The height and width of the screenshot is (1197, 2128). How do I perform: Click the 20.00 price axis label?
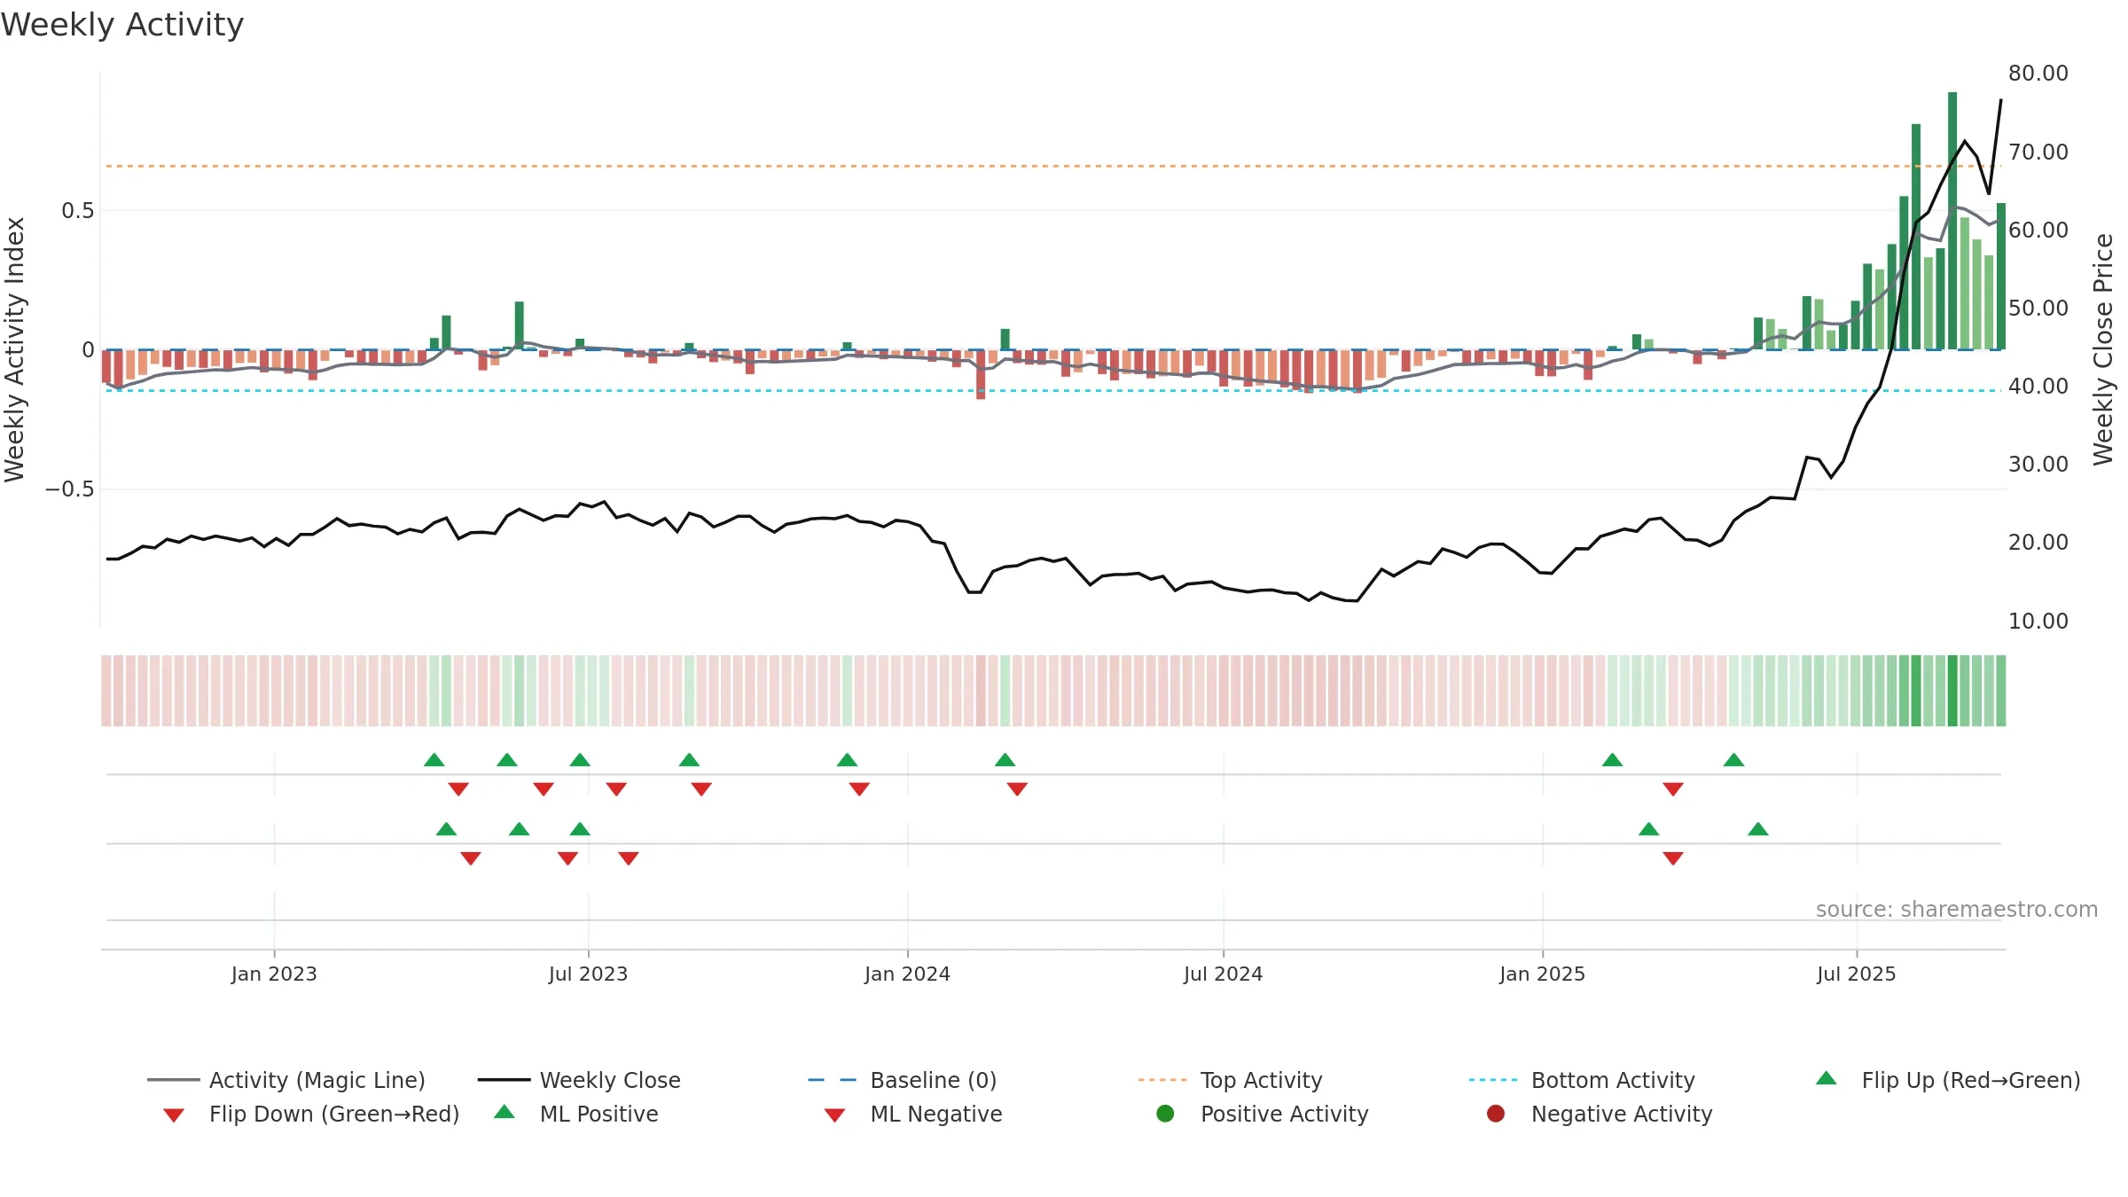point(2038,542)
